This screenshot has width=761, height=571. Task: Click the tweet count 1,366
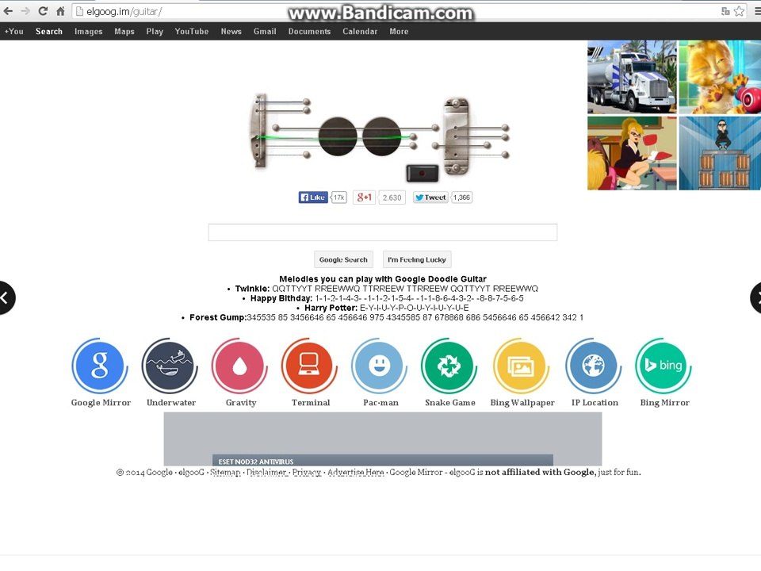tap(461, 197)
